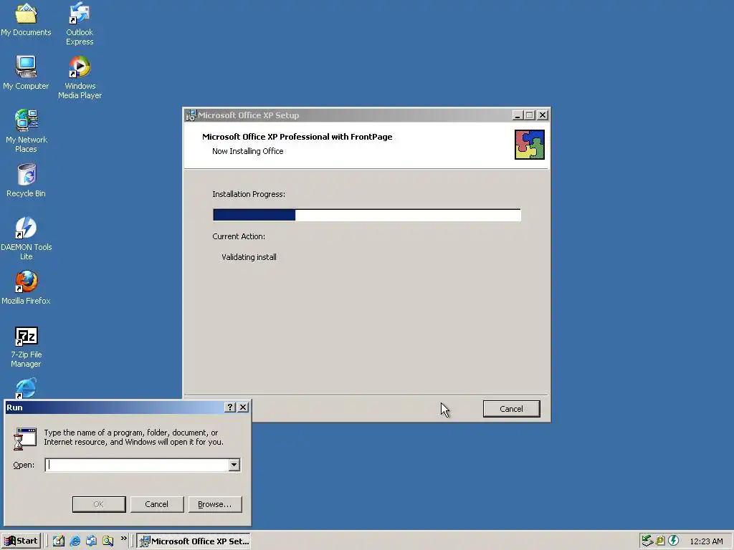Launch Outlook Express from quick launch
Image resolution: width=734 pixels, height=550 pixels.
[x=91, y=541]
